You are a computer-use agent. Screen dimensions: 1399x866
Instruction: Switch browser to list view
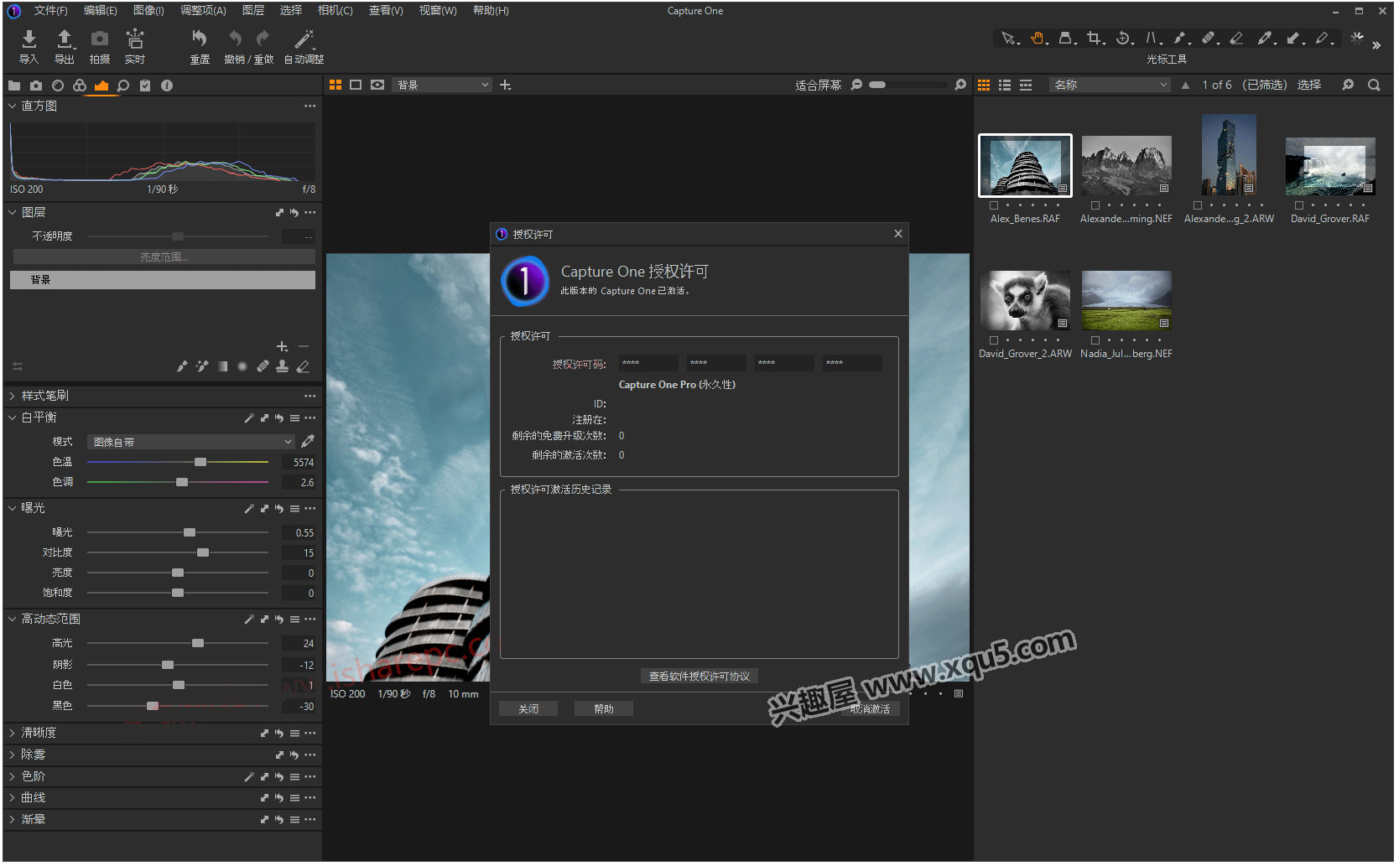(x=1005, y=85)
